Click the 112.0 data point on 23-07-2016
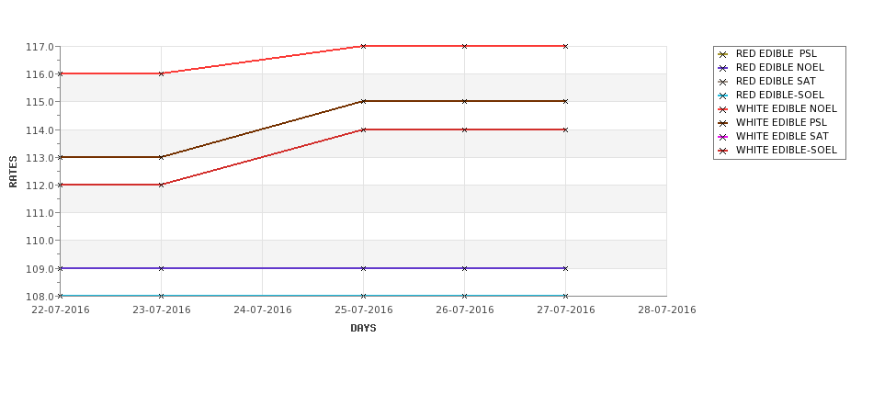The image size is (896, 394). click(x=161, y=185)
